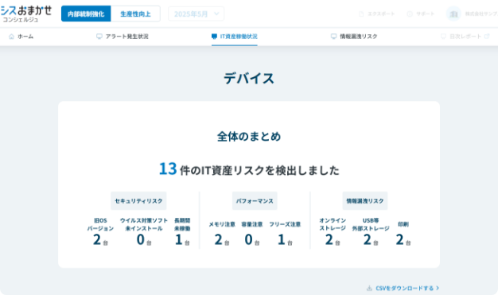Select the USB等外部ストレージ 2台 stat
Image resolution: width=498 pixels, height=295 pixels.
click(x=371, y=232)
